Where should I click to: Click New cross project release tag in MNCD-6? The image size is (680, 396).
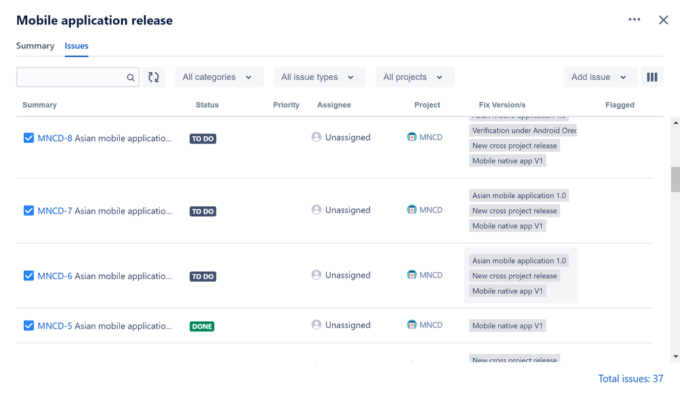click(x=515, y=276)
